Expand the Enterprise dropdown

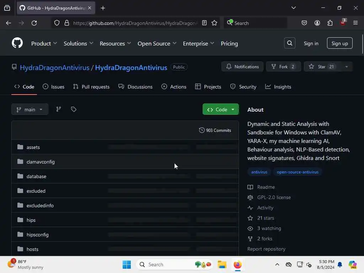(x=198, y=43)
